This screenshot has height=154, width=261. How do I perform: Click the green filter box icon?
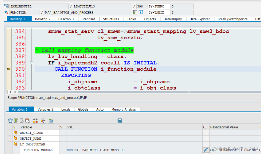(51, 121)
